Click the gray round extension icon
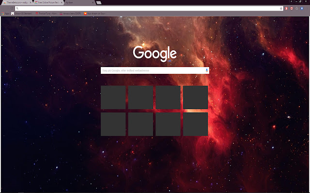Screen dimensions: 310x193 [x=296, y=9]
